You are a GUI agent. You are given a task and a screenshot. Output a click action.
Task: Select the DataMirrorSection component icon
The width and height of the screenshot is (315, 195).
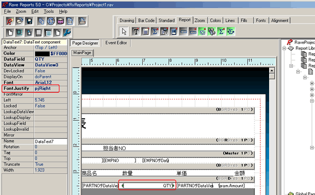point(164,31)
